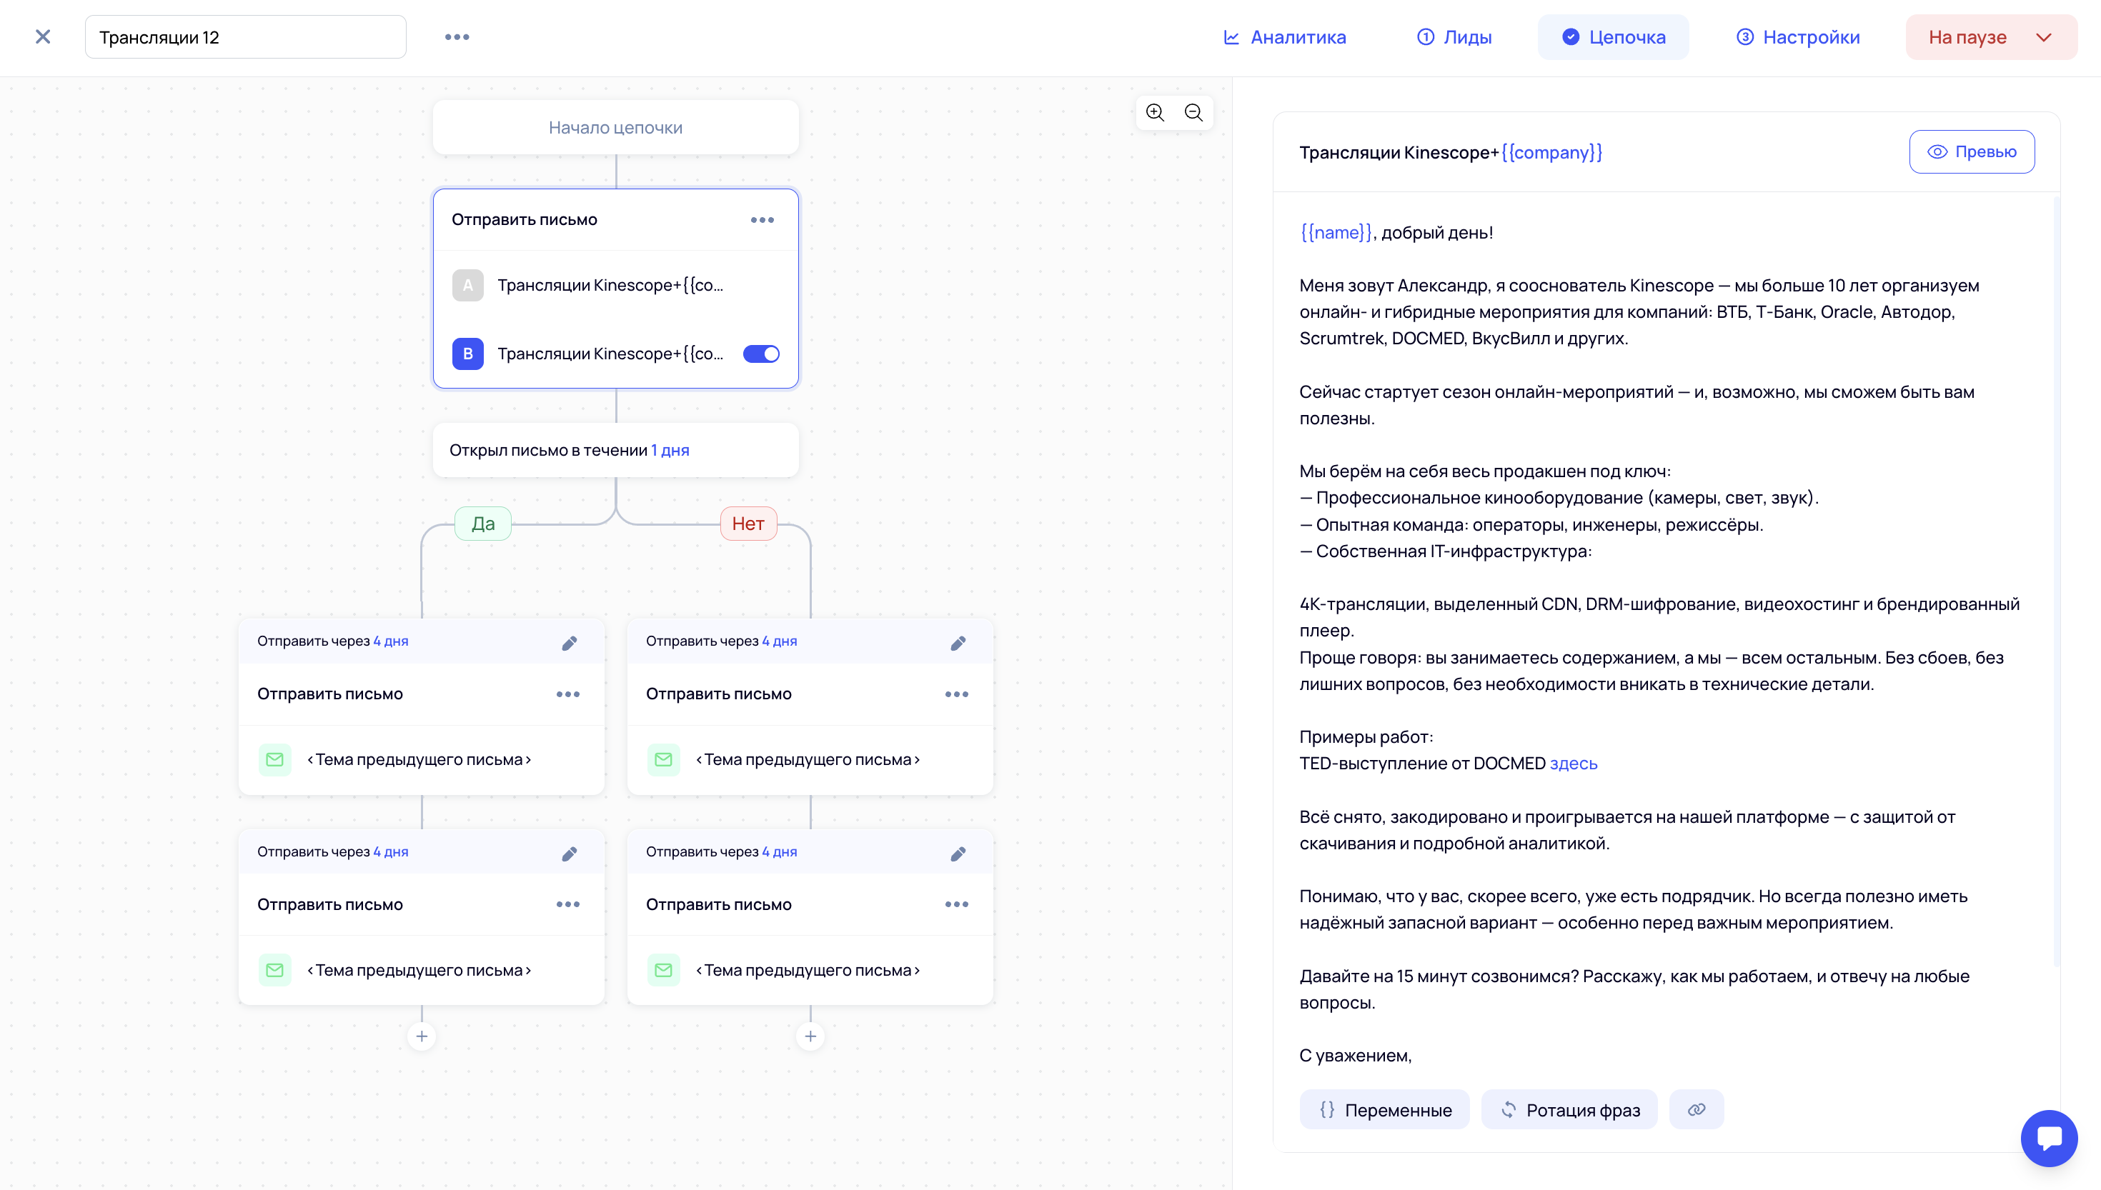Open the email Превью button
2101x1190 pixels.
pos(1972,152)
